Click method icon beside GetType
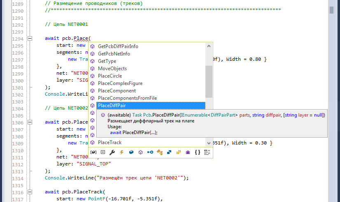This screenshot has width=340, height=202. [93, 61]
